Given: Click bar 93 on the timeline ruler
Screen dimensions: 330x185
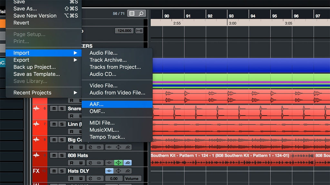Looking at the screenshot, I should [x=231, y=16].
